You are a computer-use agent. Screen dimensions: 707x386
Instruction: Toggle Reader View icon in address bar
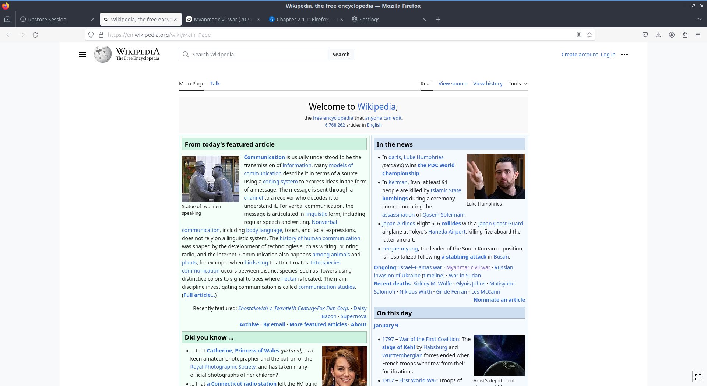click(579, 35)
